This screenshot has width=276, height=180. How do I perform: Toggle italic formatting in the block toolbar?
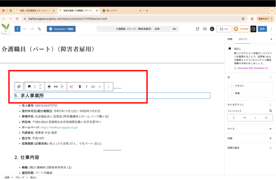[87, 87]
